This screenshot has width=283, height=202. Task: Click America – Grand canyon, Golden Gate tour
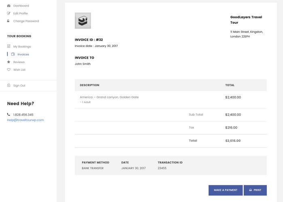click(x=109, y=97)
